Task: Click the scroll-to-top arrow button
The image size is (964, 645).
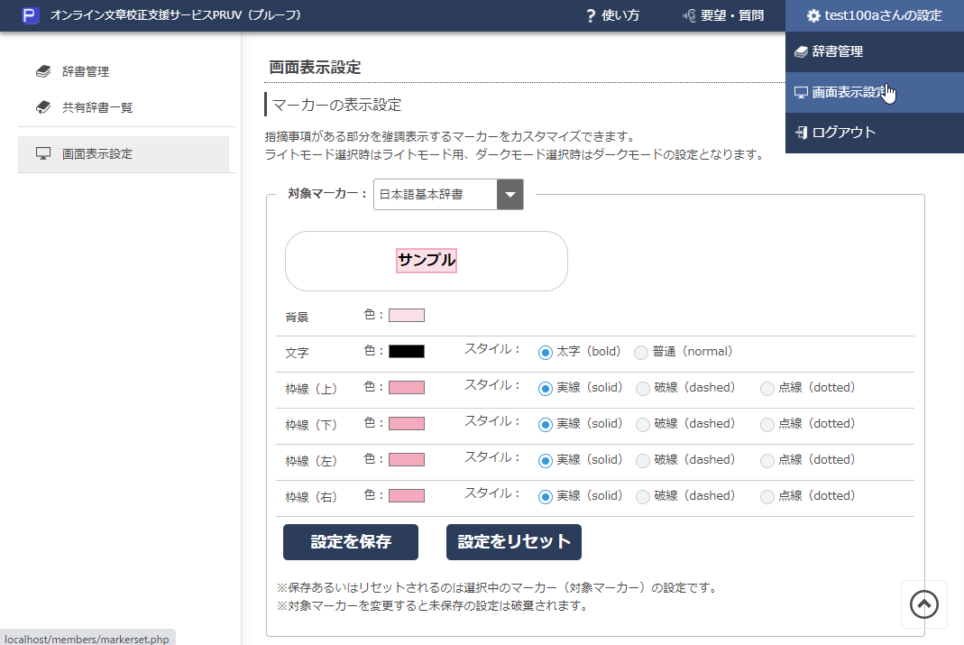Action: tap(923, 604)
